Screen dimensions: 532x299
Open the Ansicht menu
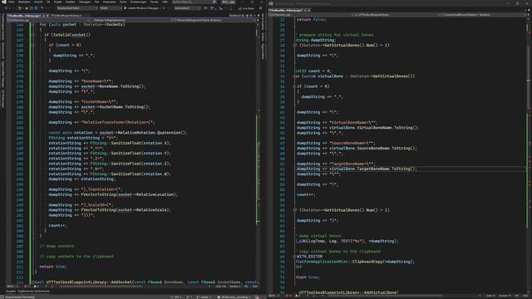38,2
